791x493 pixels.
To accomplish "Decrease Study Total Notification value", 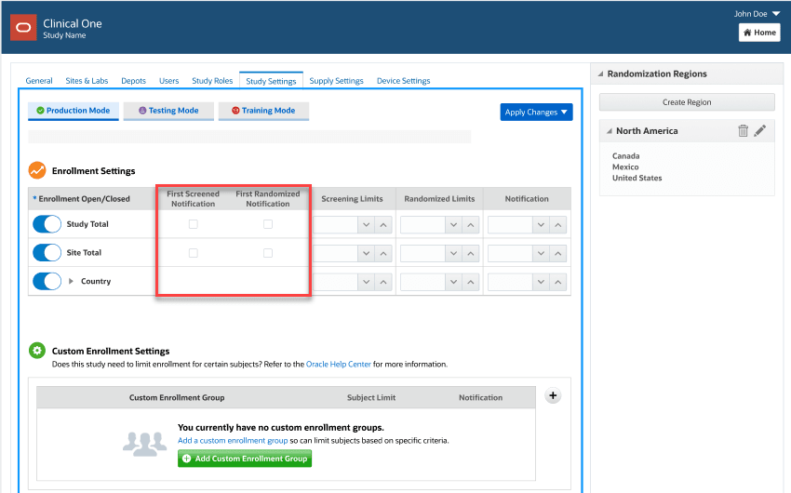I will (x=541, y=225).
